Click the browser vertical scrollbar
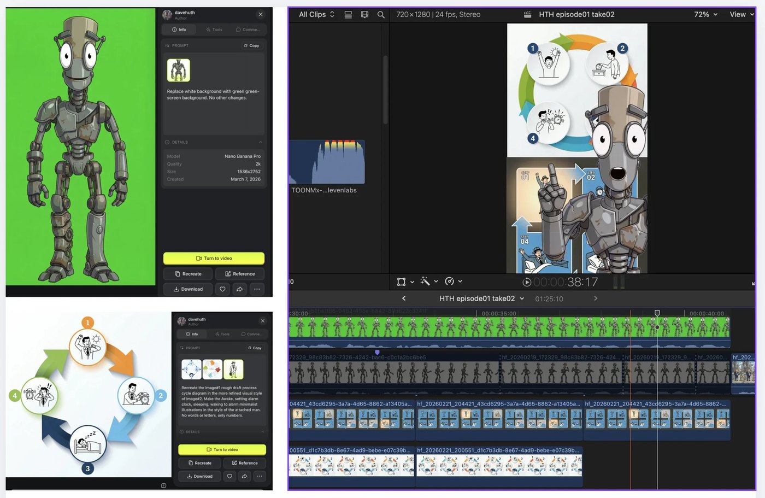The width and height of the screenshot is (765, 498). tap(385, 89)
